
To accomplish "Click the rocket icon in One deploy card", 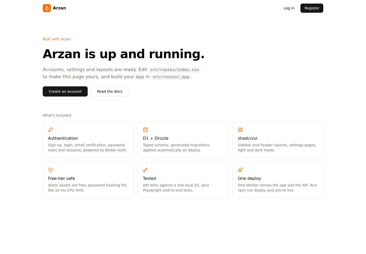I will (x=240, y=170).
